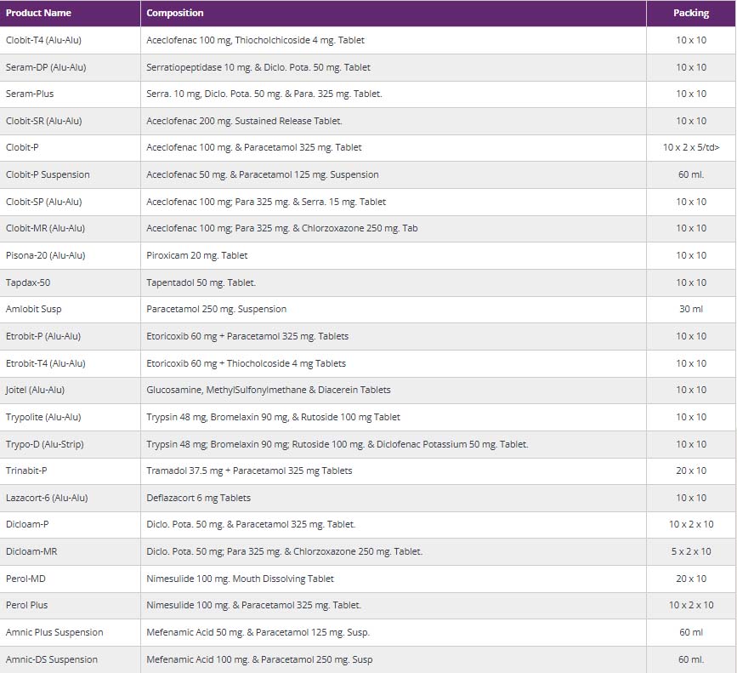Click the Product Name column header
This screenshot has height=673, width=737.
pos(38,14)
